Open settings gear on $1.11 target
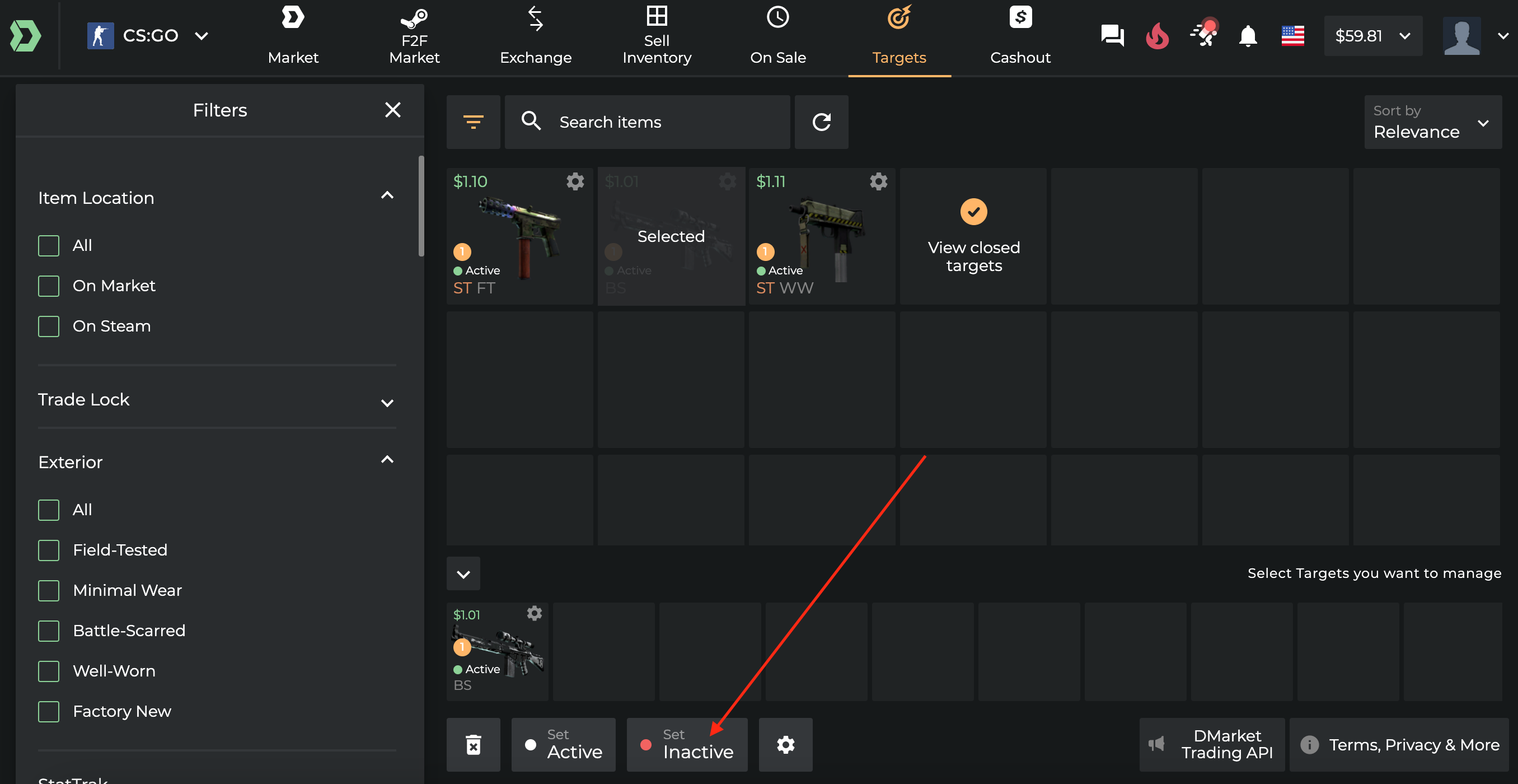The image size is (1518, 784). (x=878, y=181)
